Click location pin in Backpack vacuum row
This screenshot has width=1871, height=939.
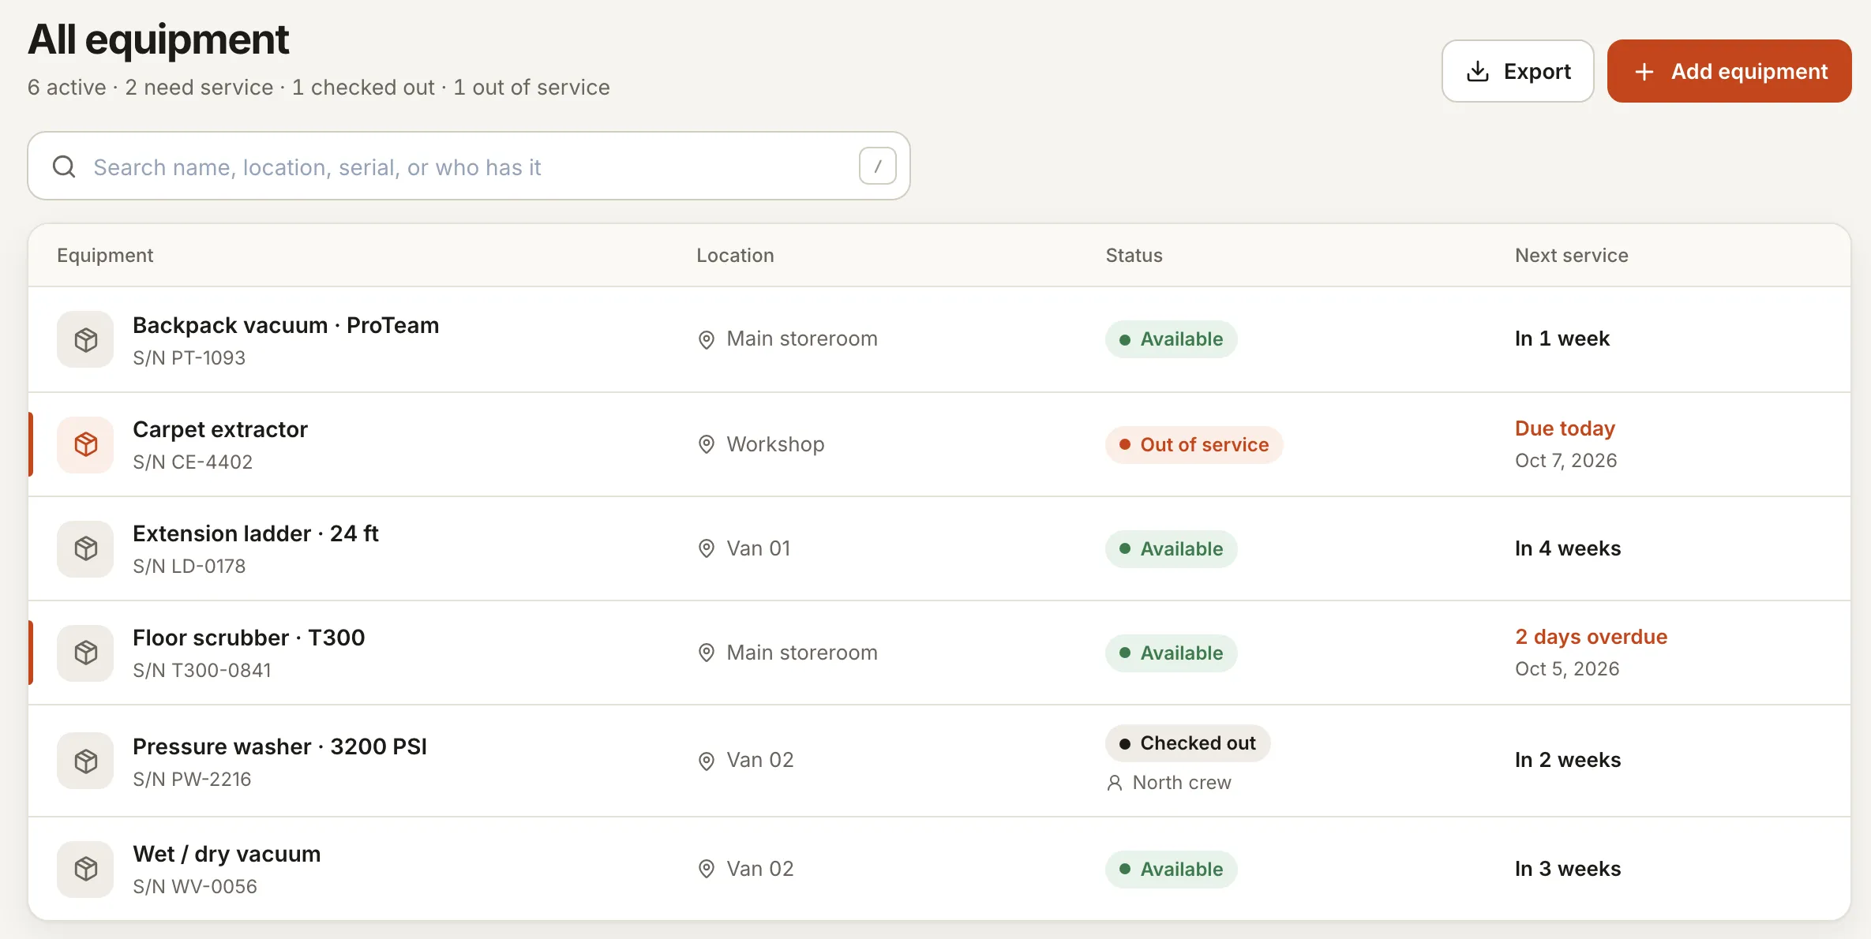click(707, 339)
